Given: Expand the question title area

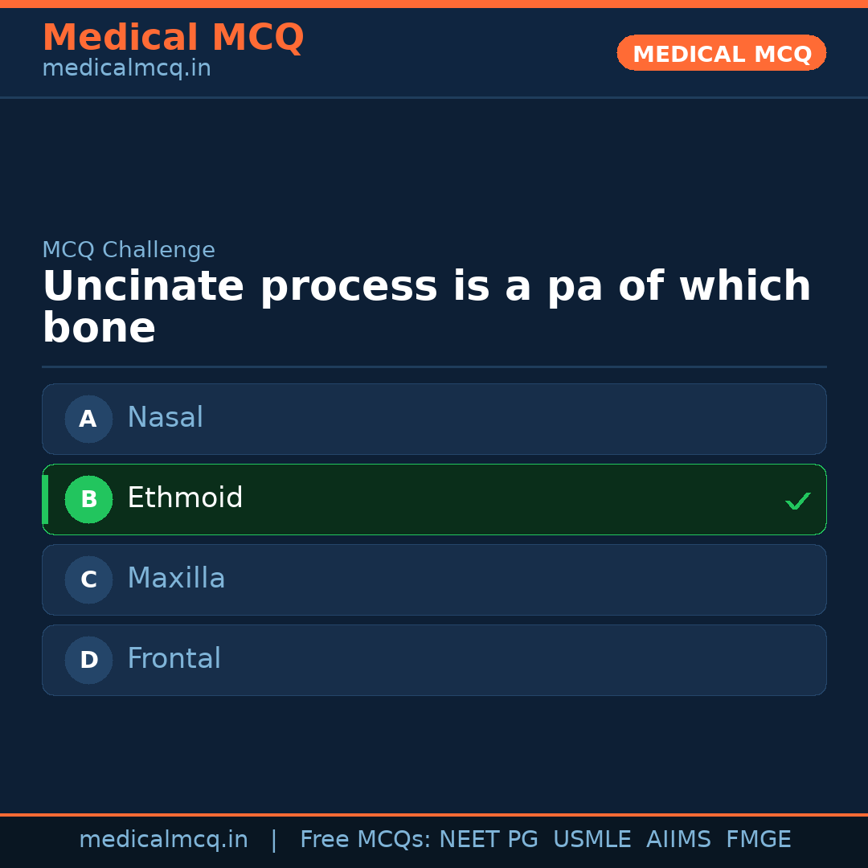Looking at the screenshot, I should (426, 305).
